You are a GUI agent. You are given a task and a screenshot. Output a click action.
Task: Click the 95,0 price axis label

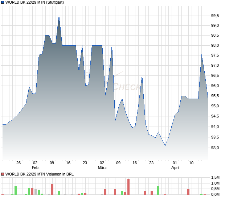pyautogui.click(x=215, y=106)
